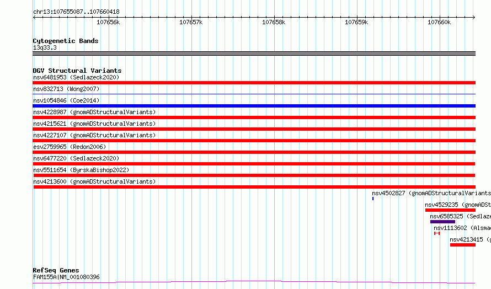Select the short red bar of nsv4529235

click(x=450, y=210)
